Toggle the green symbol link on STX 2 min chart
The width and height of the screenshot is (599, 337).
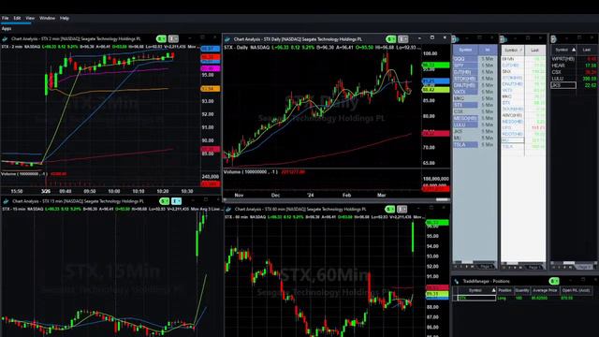point(161,39)
